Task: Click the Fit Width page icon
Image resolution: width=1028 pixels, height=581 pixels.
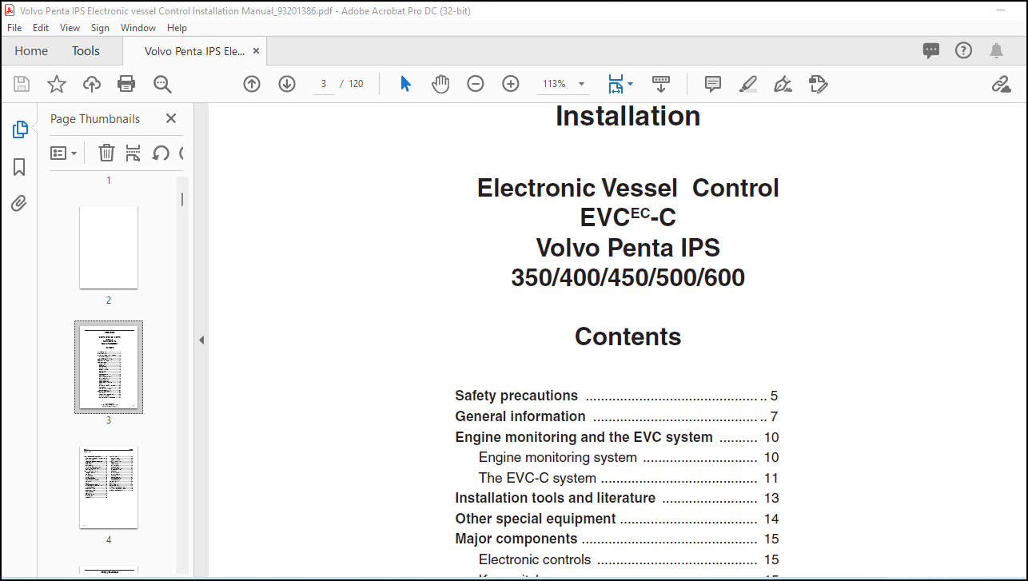Action: 615,84
